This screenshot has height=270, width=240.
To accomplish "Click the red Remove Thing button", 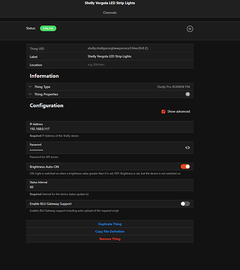I will [110, 239].
